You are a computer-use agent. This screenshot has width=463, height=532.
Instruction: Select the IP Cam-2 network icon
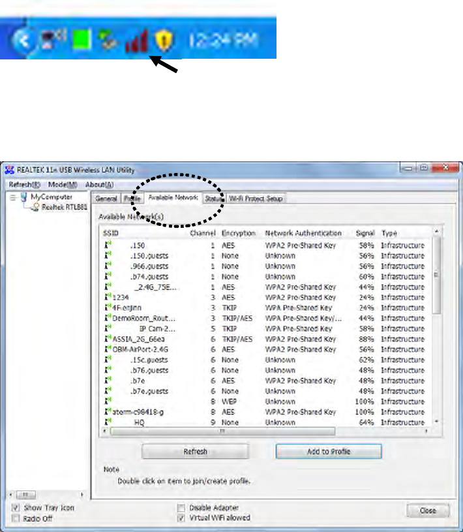(108, 328)
